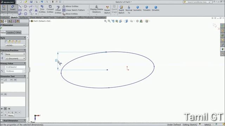This screenshot has width=225, height=126.
Task: Select the Straight Slot tool
Action: [x=20, y=14]
